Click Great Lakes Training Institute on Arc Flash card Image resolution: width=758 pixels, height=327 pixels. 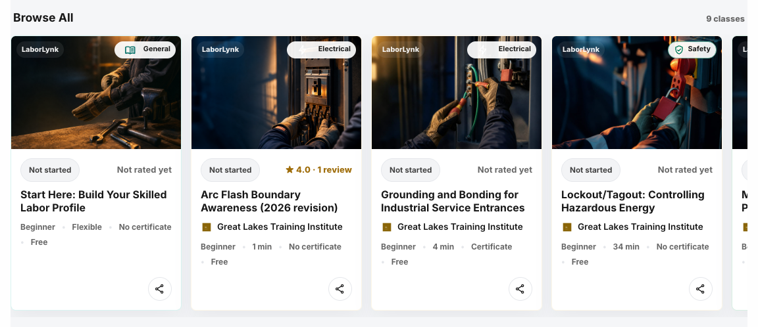(280, 227)
